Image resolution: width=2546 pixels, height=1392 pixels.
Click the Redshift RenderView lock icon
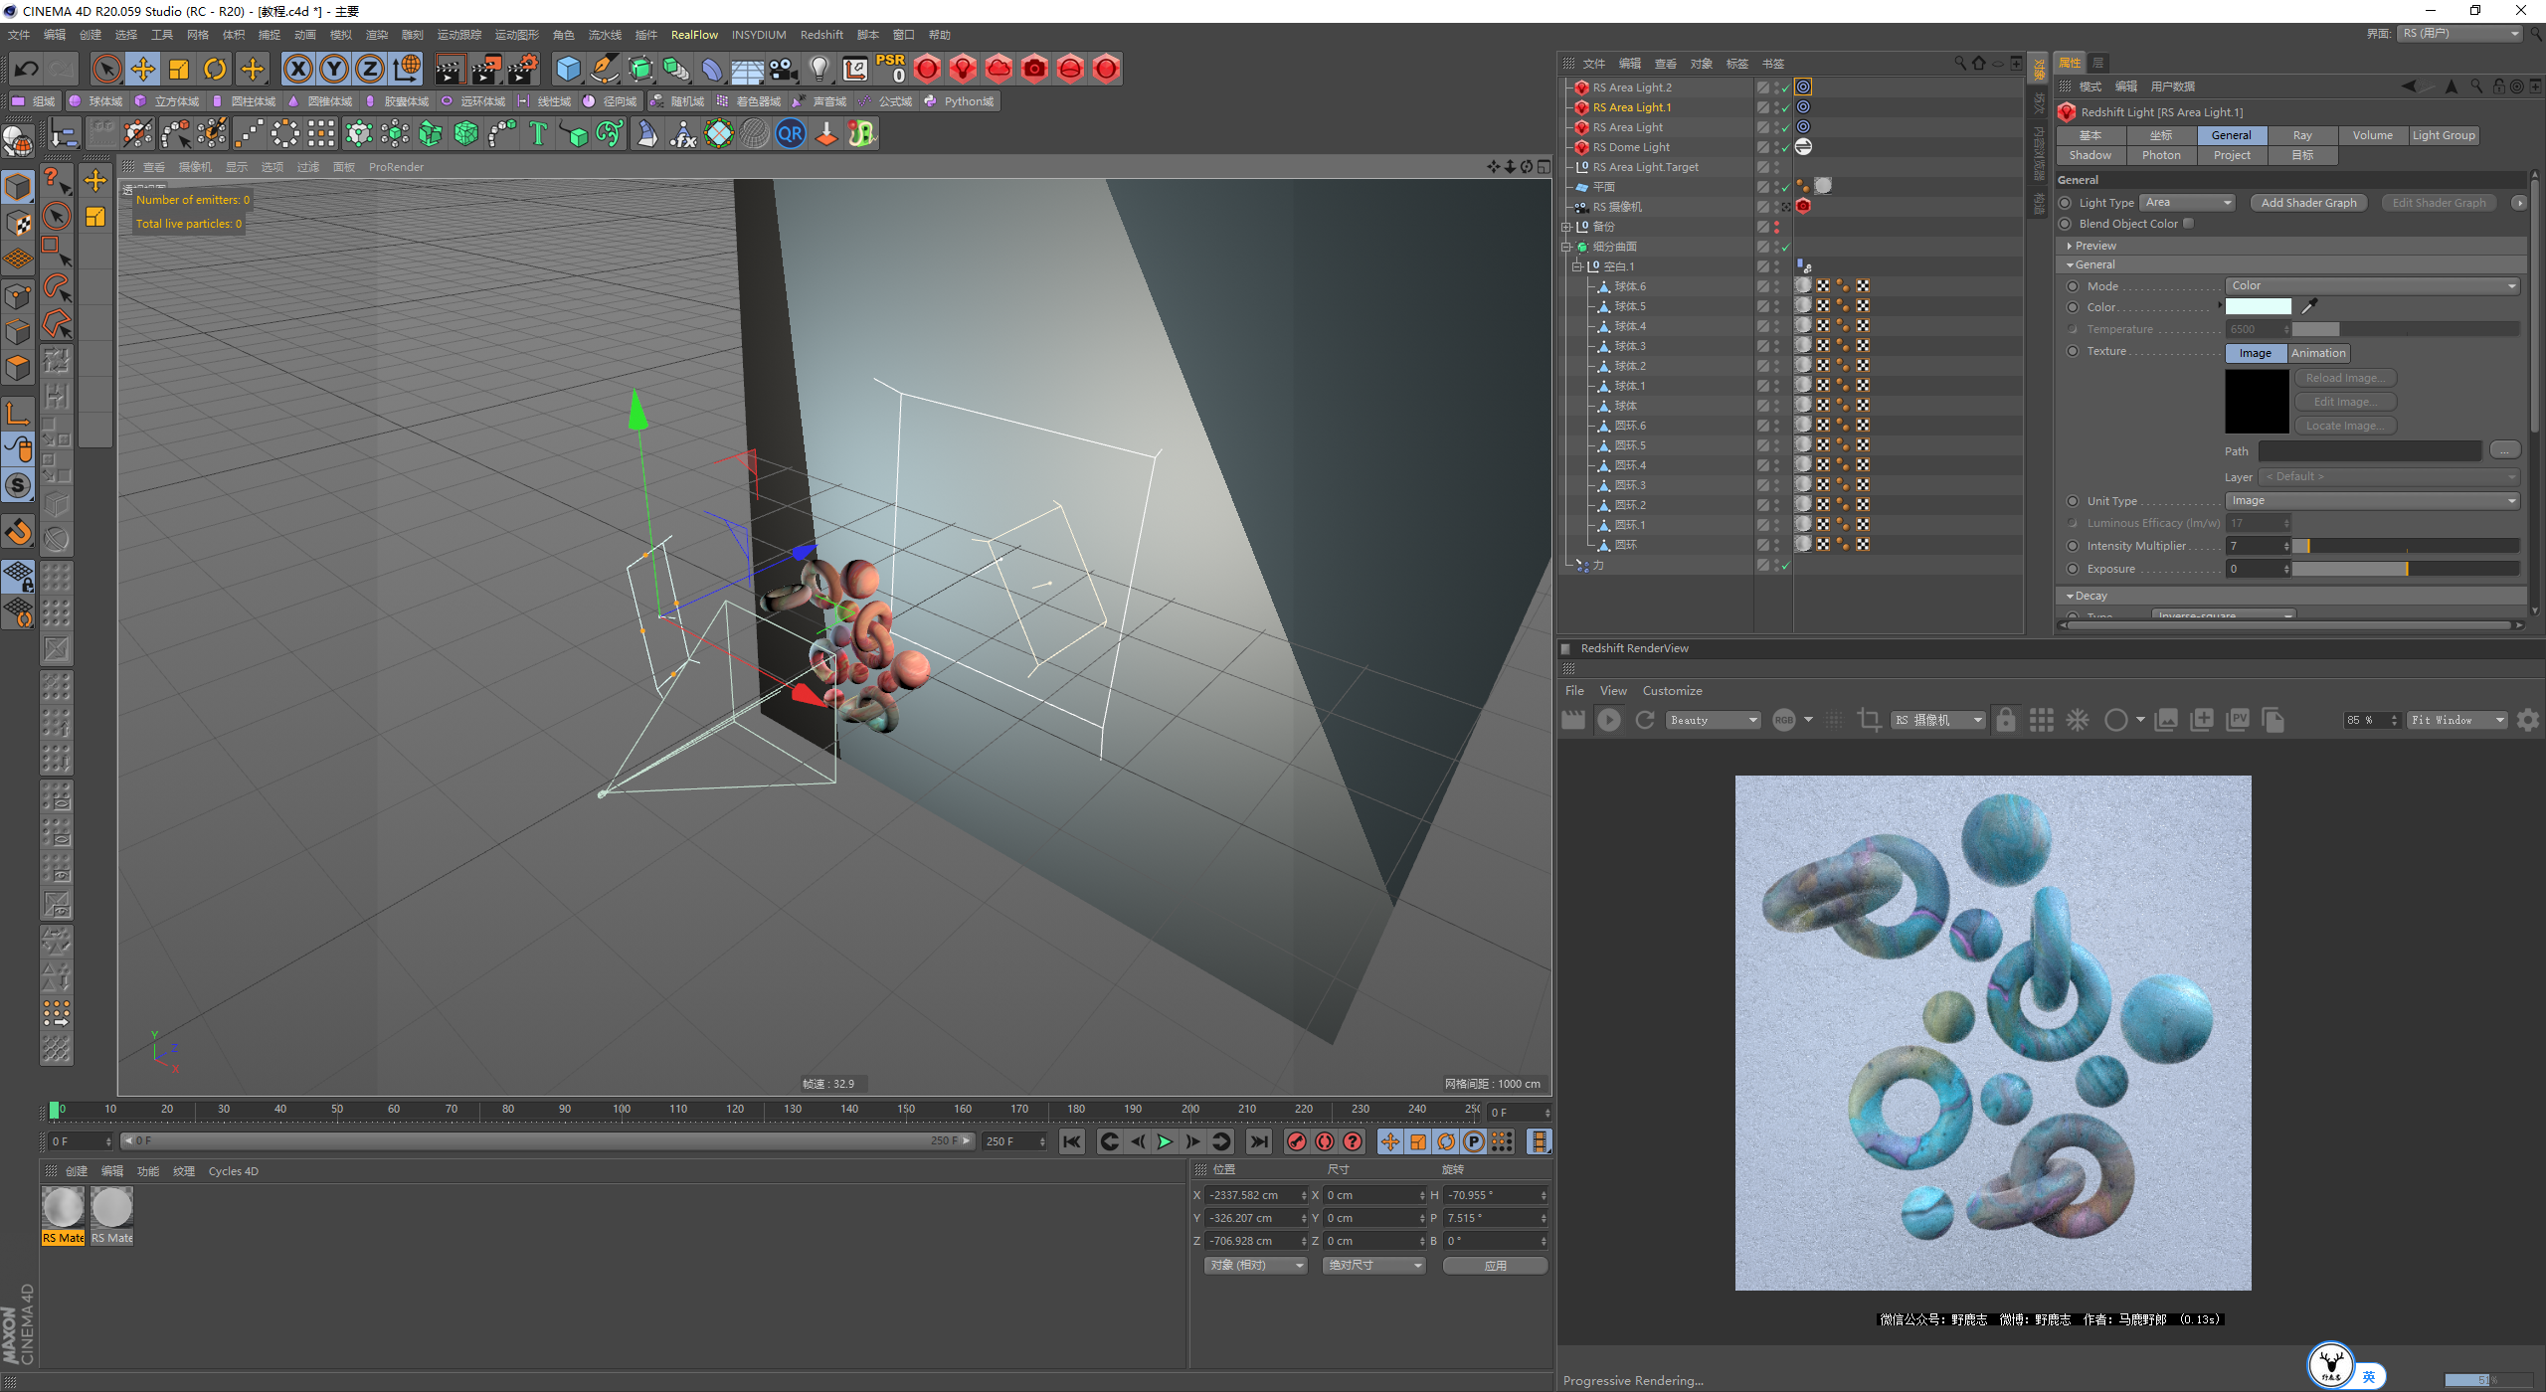(2005, 720)
